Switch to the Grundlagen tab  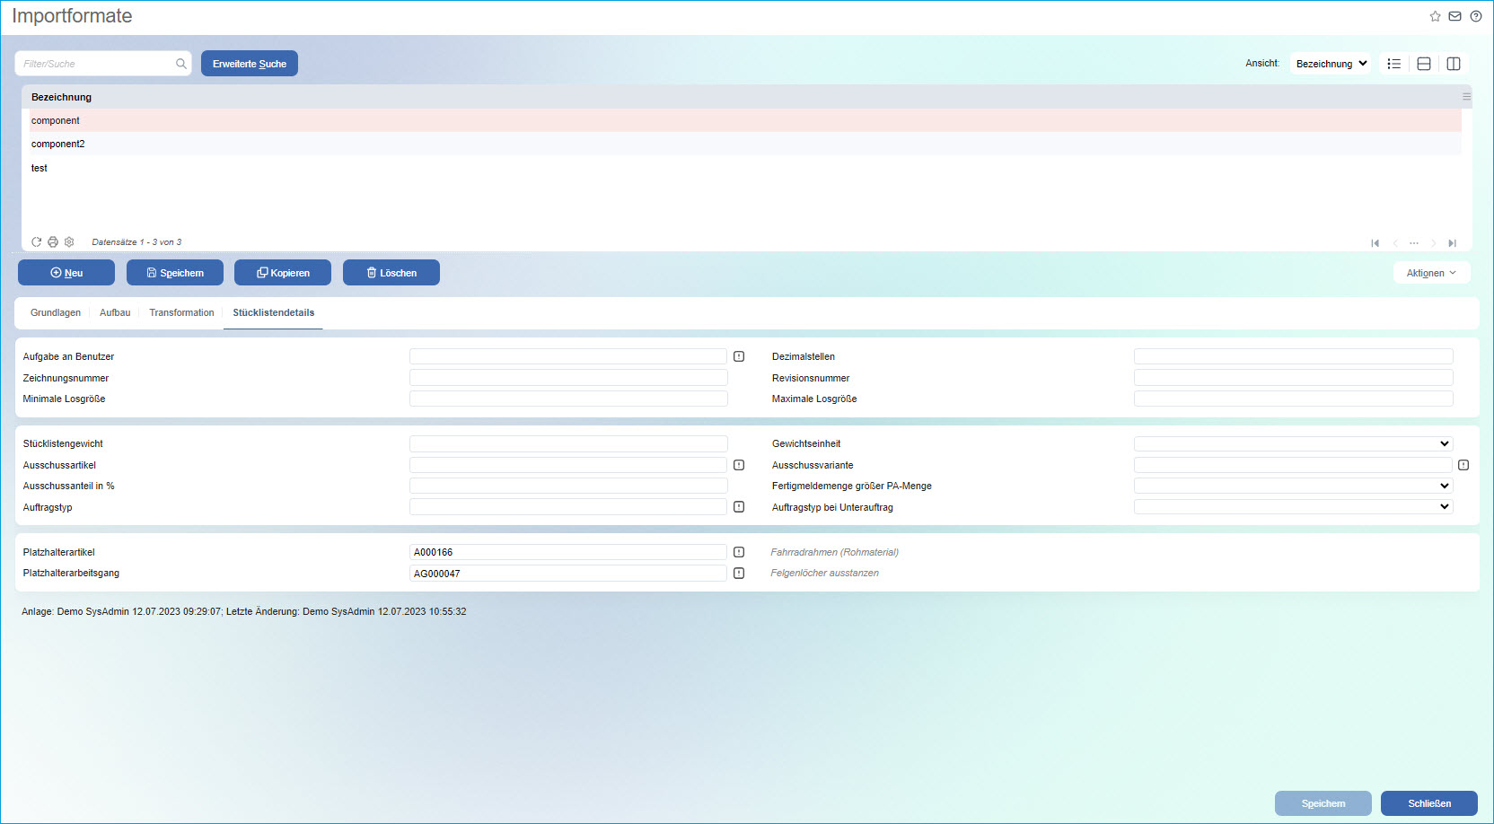click(x=56, y=312)
